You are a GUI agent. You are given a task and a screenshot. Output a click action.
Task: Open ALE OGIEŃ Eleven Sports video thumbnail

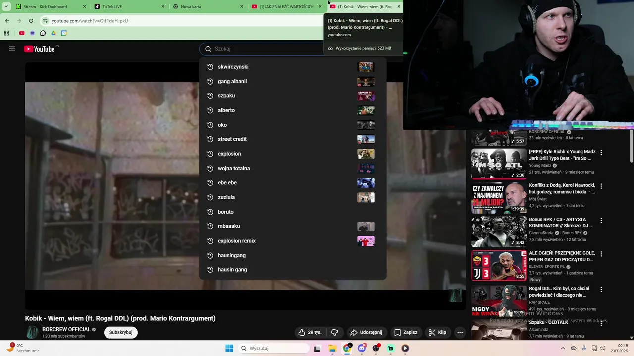point(499,265)
